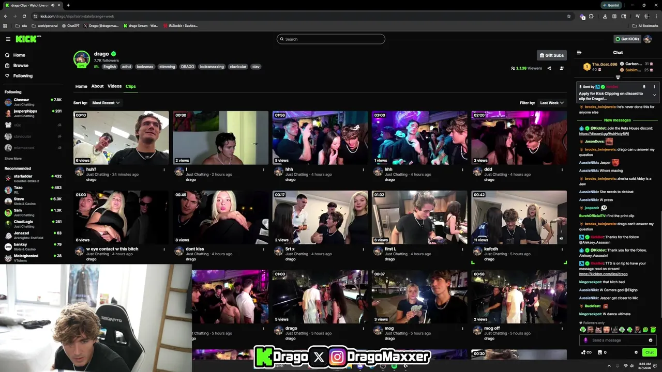Open Cheesur channel in Following list
662x372 pixels.
coord(33,102)
